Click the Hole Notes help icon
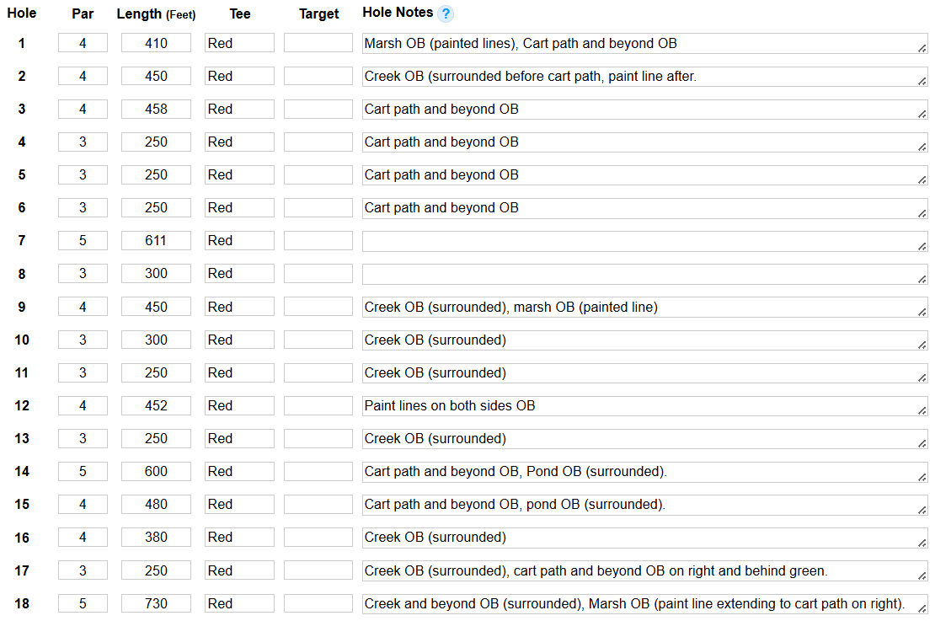Screen dimensions: 935x621 [446, 13]
